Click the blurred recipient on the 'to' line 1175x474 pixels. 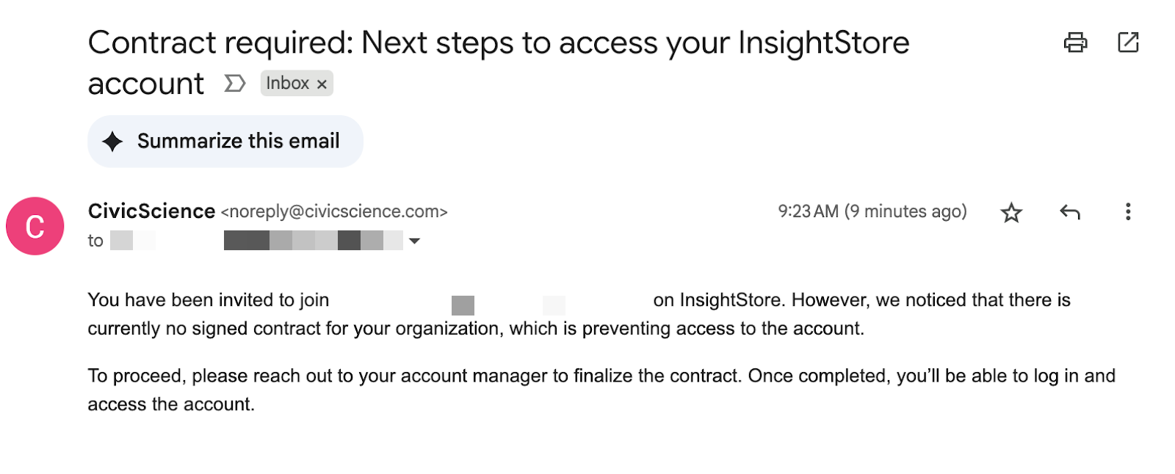coord(313,241)
